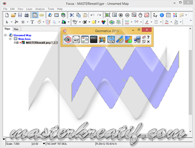The width and height of the screenshot is (195, 148).
Task: Undo the last action
Action: [92, 15]
